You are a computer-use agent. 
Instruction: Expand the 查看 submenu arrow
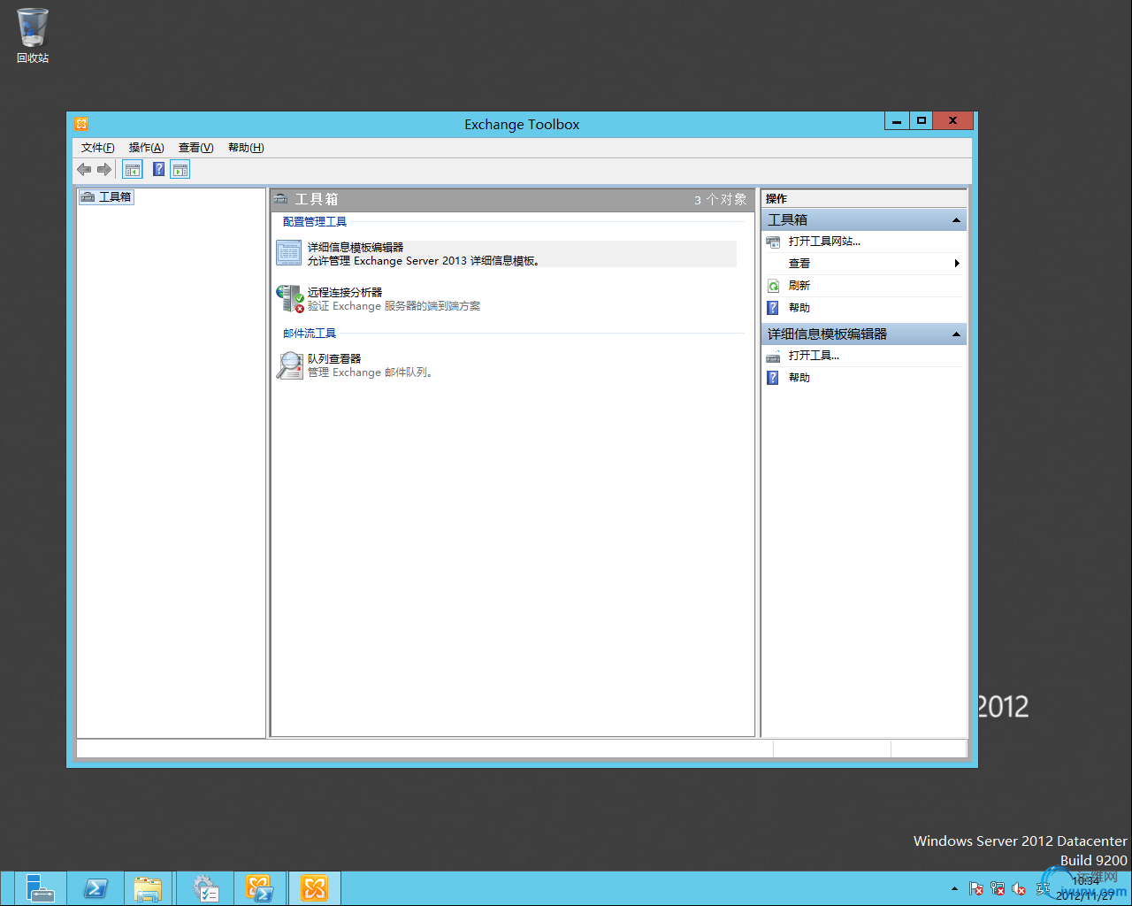coord(957,264)
